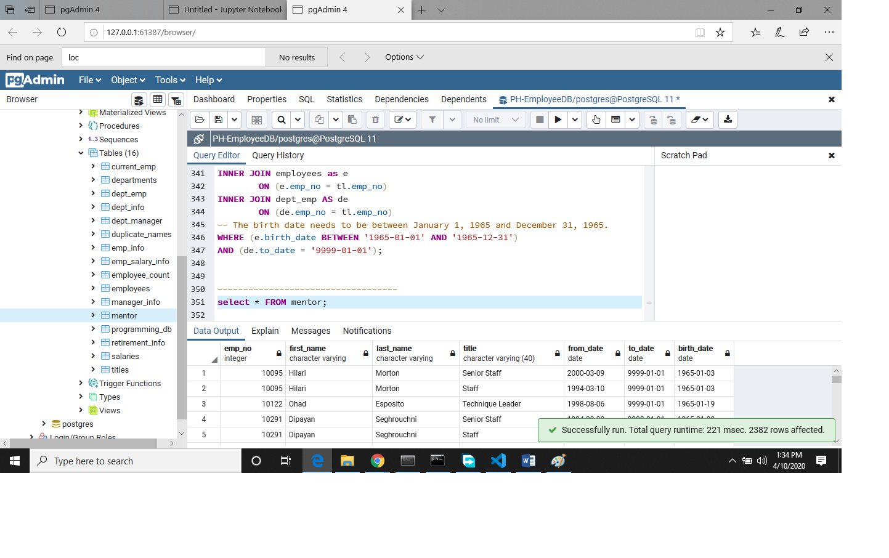Expand the employees table node
Image resolution: width=889 pixels, height=558 pixels.
[x=93, y=288]
